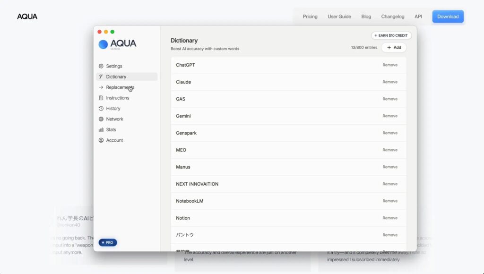The height and width of the screenshot is (274, 484).
Task: Open Replacements via its arrow icon
Action: (101, 87)
